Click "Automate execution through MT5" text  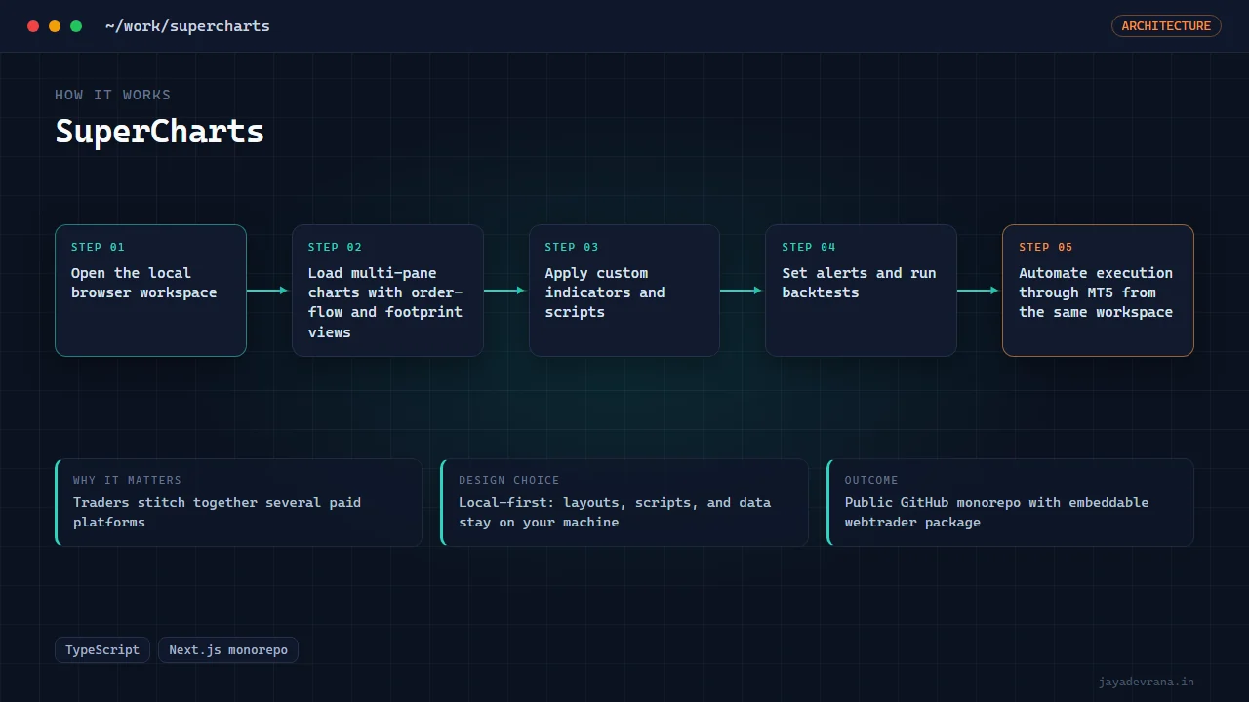pyautogui.click(x=1096, y=292)
